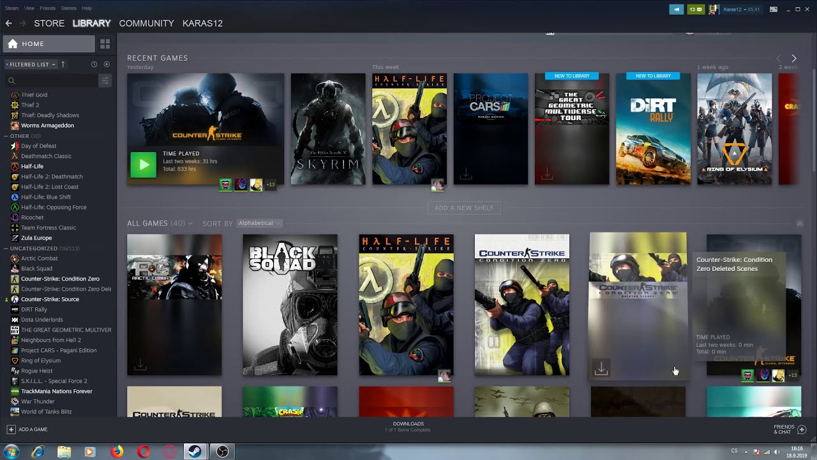Open the Great Geometric Multiverse Tour cover
The image size is (817, 460).
pos(572,129)
